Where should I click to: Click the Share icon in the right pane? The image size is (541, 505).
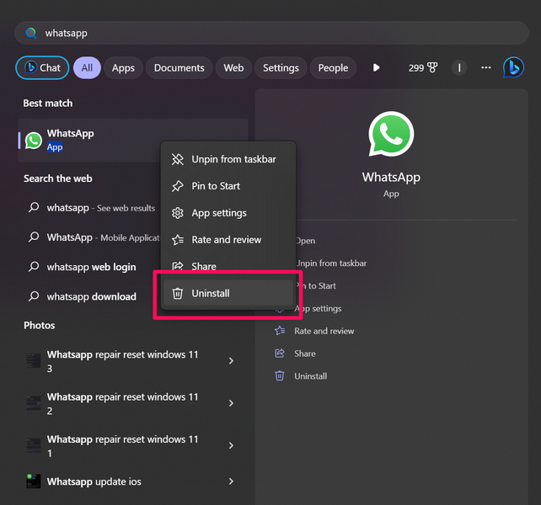[x=280, y=353]
